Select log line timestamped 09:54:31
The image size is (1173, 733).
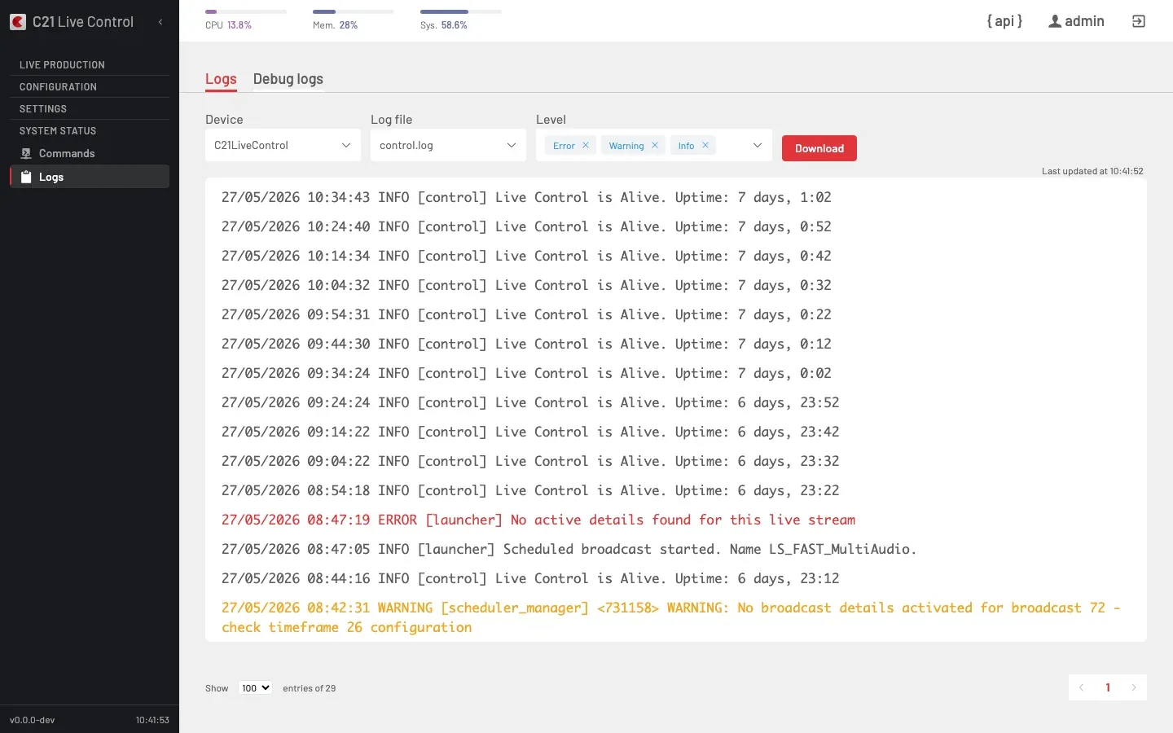(526, 314)
